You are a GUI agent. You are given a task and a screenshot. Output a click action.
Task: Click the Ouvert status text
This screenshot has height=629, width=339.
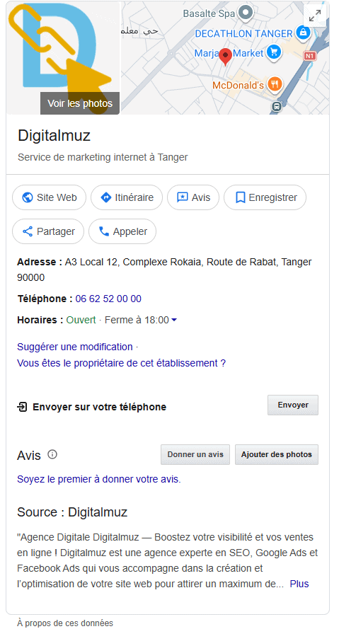coord(81,320)
